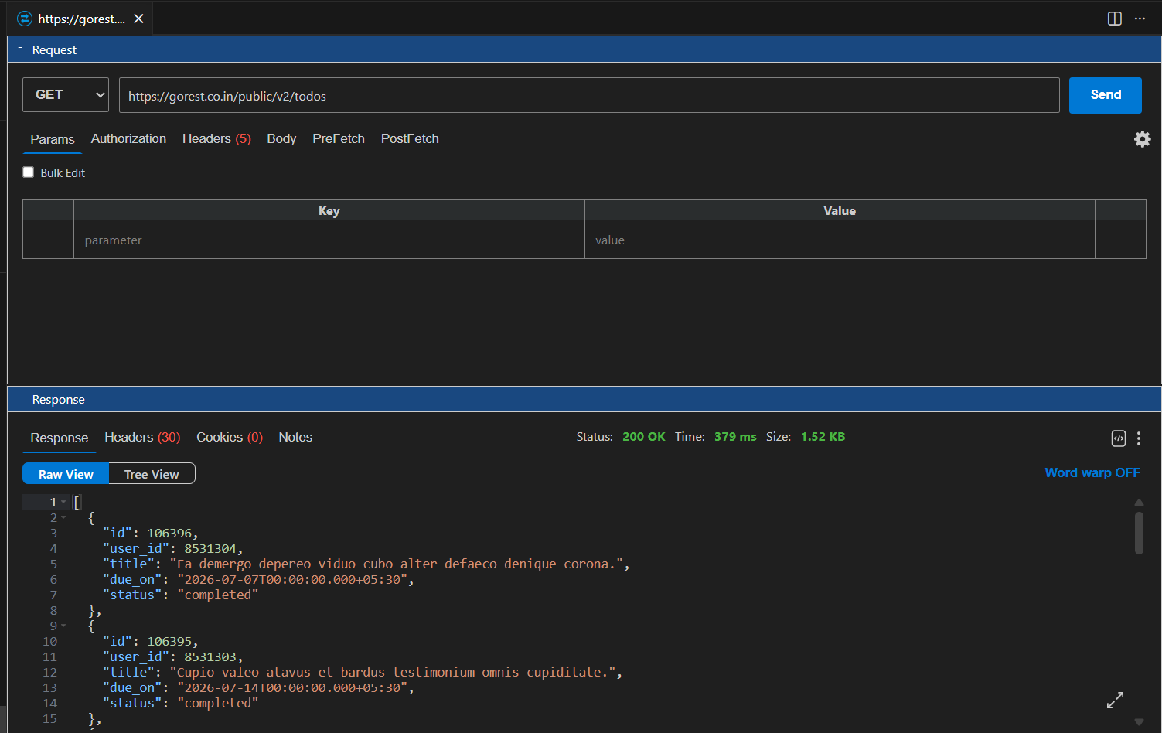Click the Value column header
This screenshot has width=1162, height=733.
click(x=840, y=210)
